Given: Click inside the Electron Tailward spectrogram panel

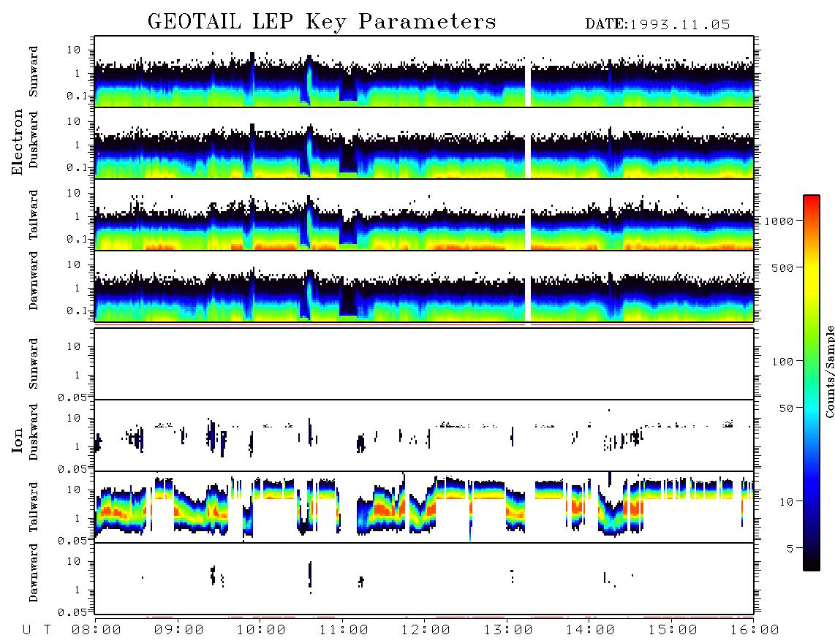Looking at the screenshot, I should (424, 215).
